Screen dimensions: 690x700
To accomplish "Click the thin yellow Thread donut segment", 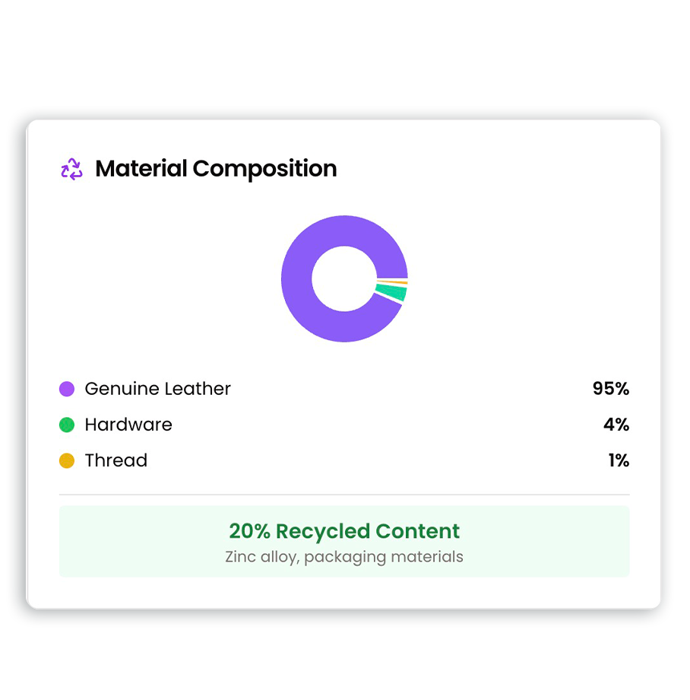I will (392, 283).
